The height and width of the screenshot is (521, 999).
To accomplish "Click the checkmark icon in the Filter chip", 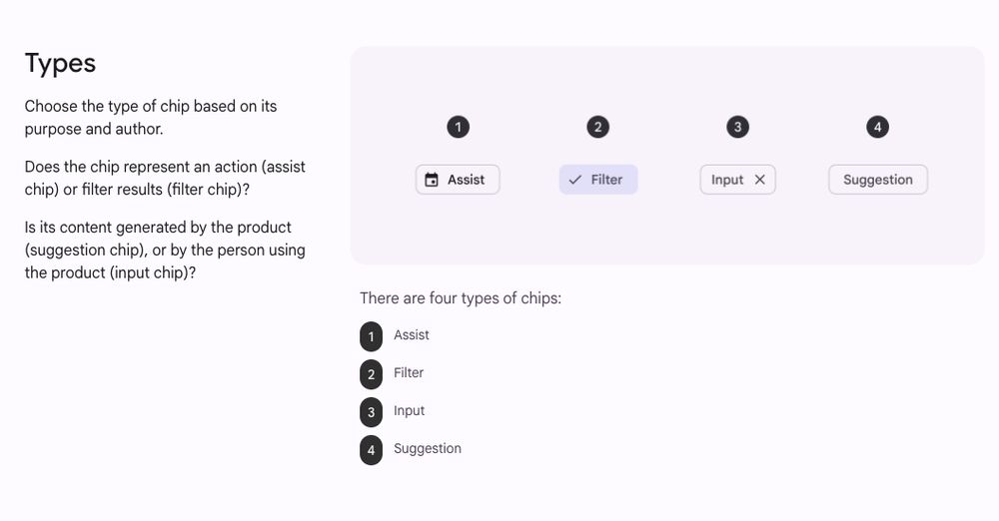I will pyautogui.click(x=574, y=180).
